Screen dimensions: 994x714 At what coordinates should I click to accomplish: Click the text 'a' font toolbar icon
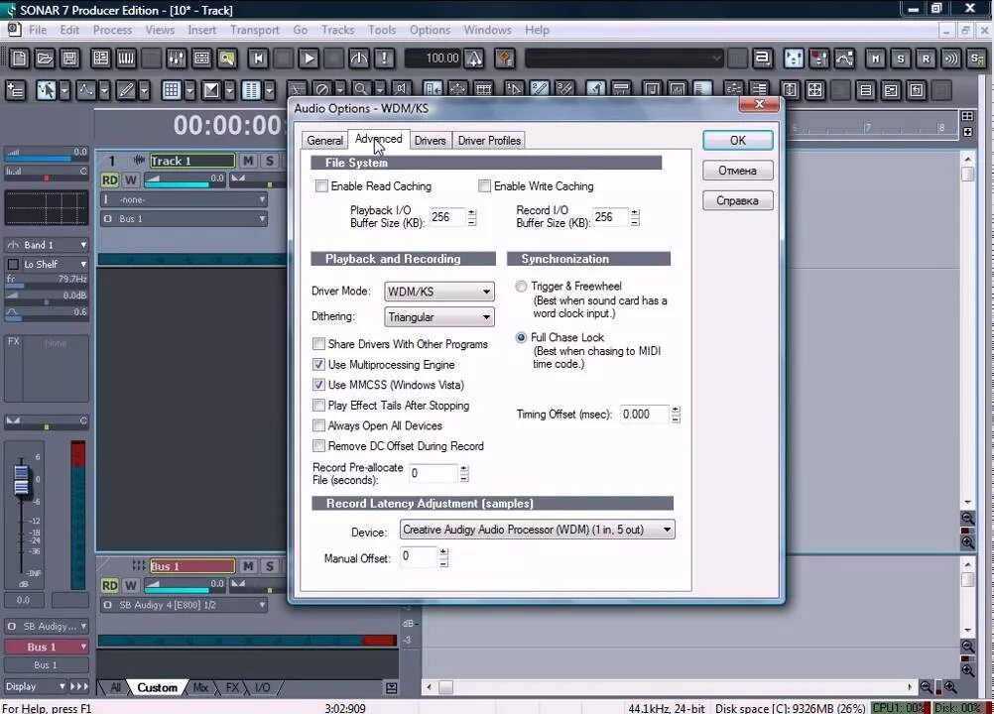(762, 59)
